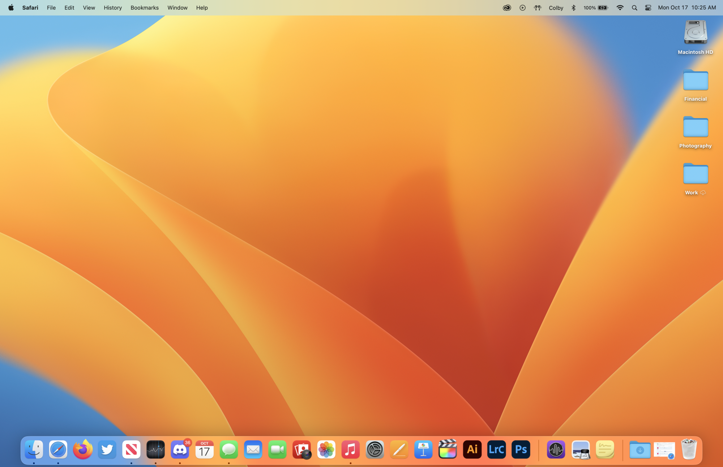This screenshot has width=723, height=467.
Task: Open Control Center in menu bar
Action: pos(648,8)
